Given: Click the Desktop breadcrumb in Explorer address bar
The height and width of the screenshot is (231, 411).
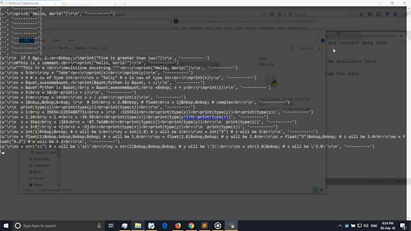Looking at the screenshot, I should pos(80,48).
